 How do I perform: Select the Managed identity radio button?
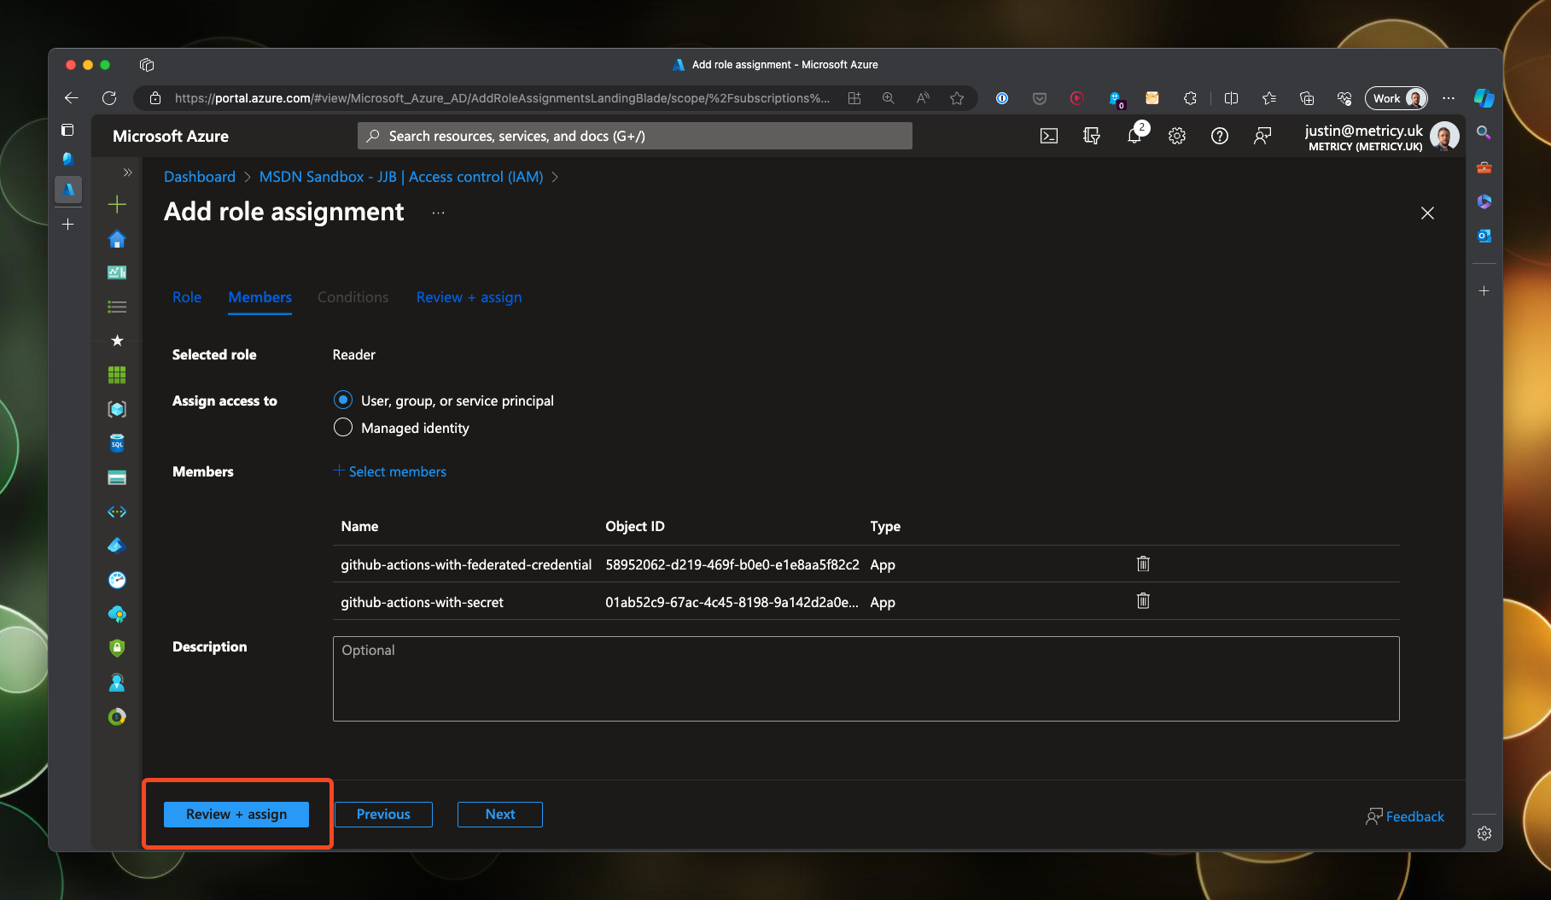(x=342, y=427)
